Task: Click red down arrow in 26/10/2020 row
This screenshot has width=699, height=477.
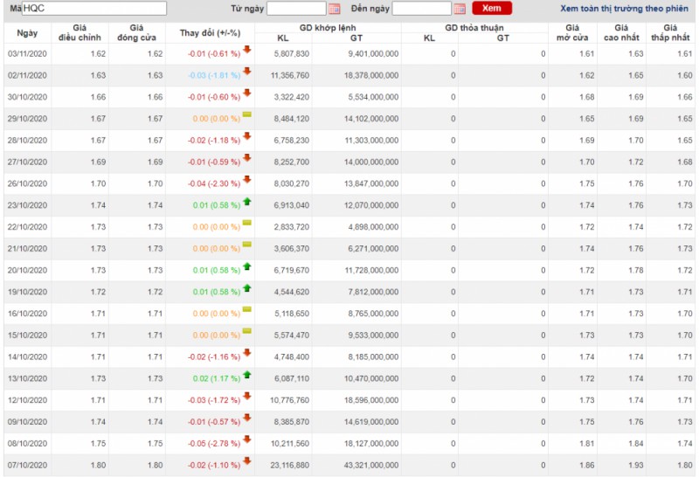Action: pos(247,179)
